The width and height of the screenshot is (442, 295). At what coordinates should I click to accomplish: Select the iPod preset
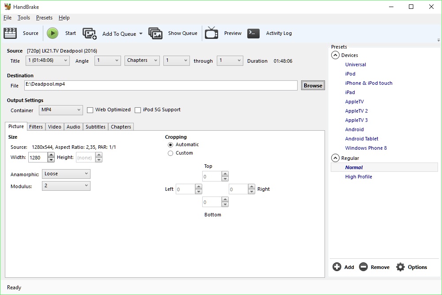click(x=350, y=74)
